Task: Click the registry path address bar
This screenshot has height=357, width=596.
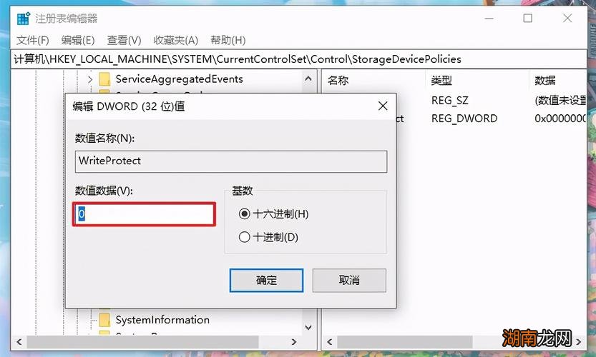Action: 298,59
